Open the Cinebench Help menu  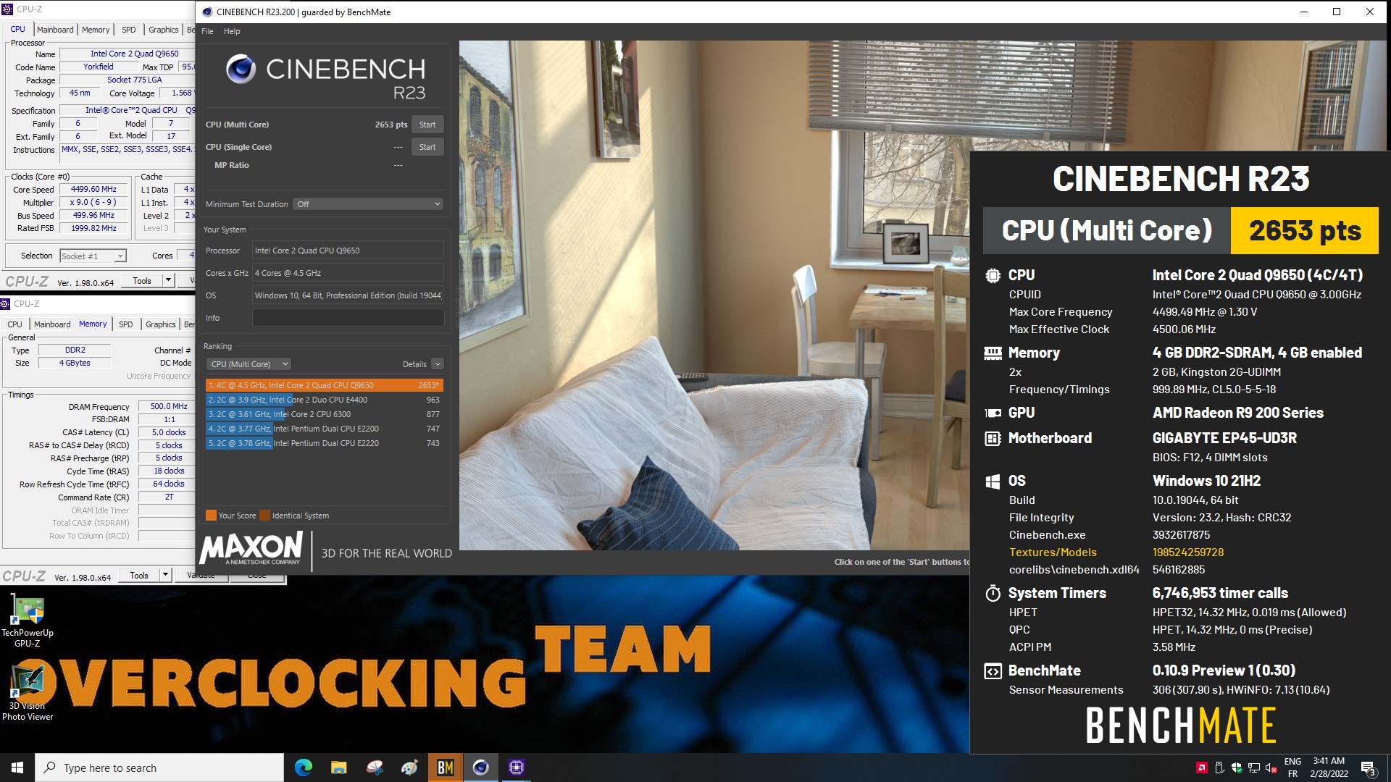(x=232, y=31)
